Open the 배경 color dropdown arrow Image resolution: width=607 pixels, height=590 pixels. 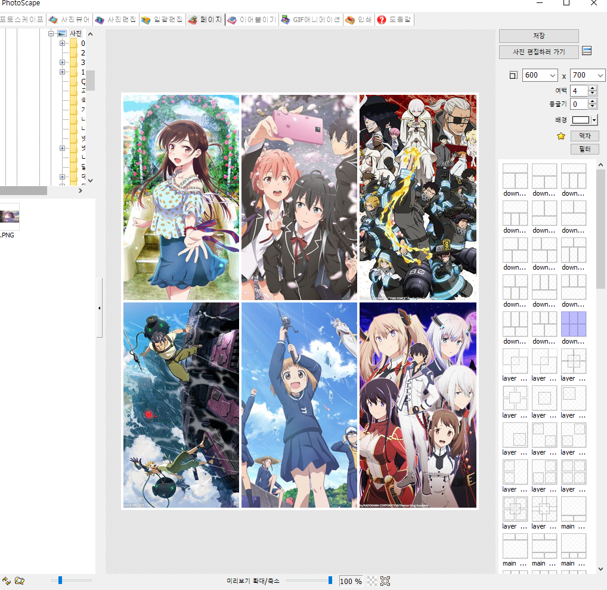click(594, 120)
